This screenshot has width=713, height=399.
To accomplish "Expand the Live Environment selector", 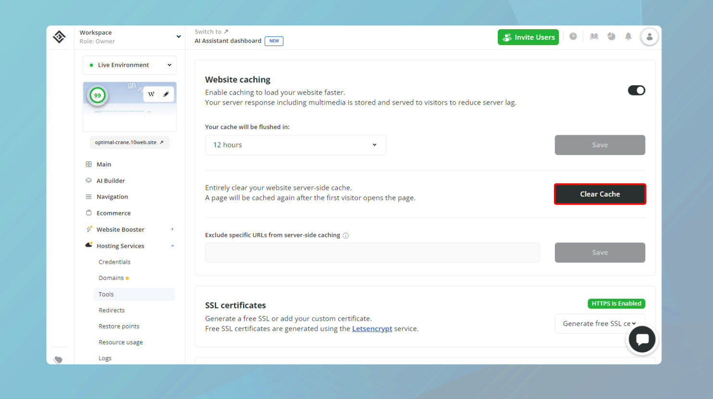I will (130, 65).
